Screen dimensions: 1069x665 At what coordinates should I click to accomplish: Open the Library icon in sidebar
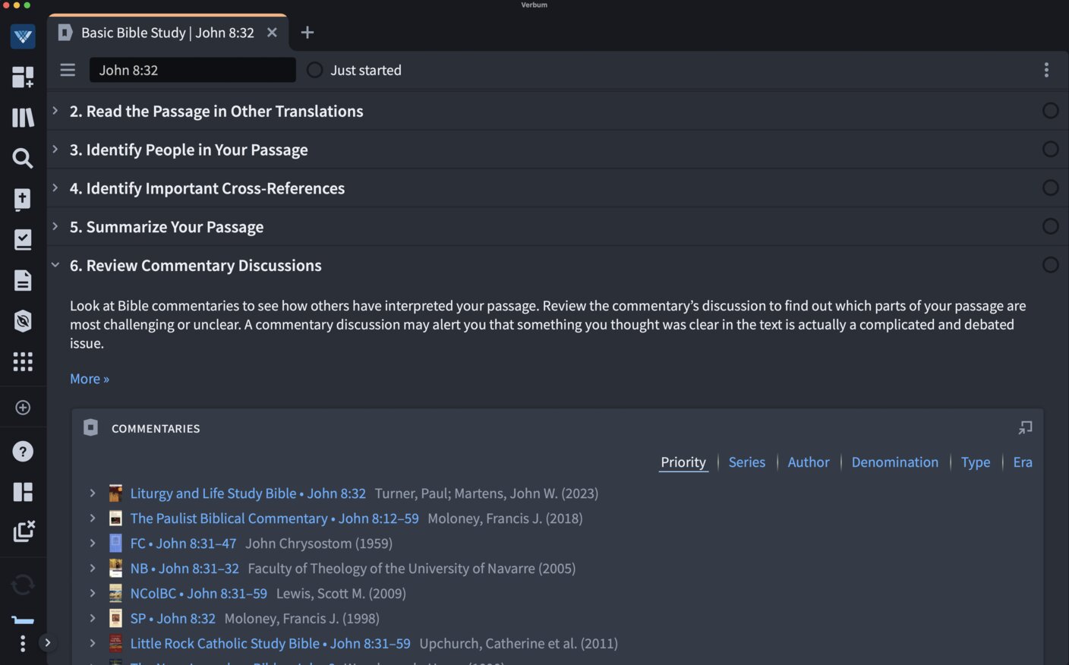point(23,118)
